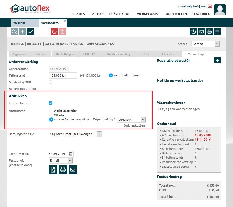Click the Tellerstand input field

pos(63,75)
